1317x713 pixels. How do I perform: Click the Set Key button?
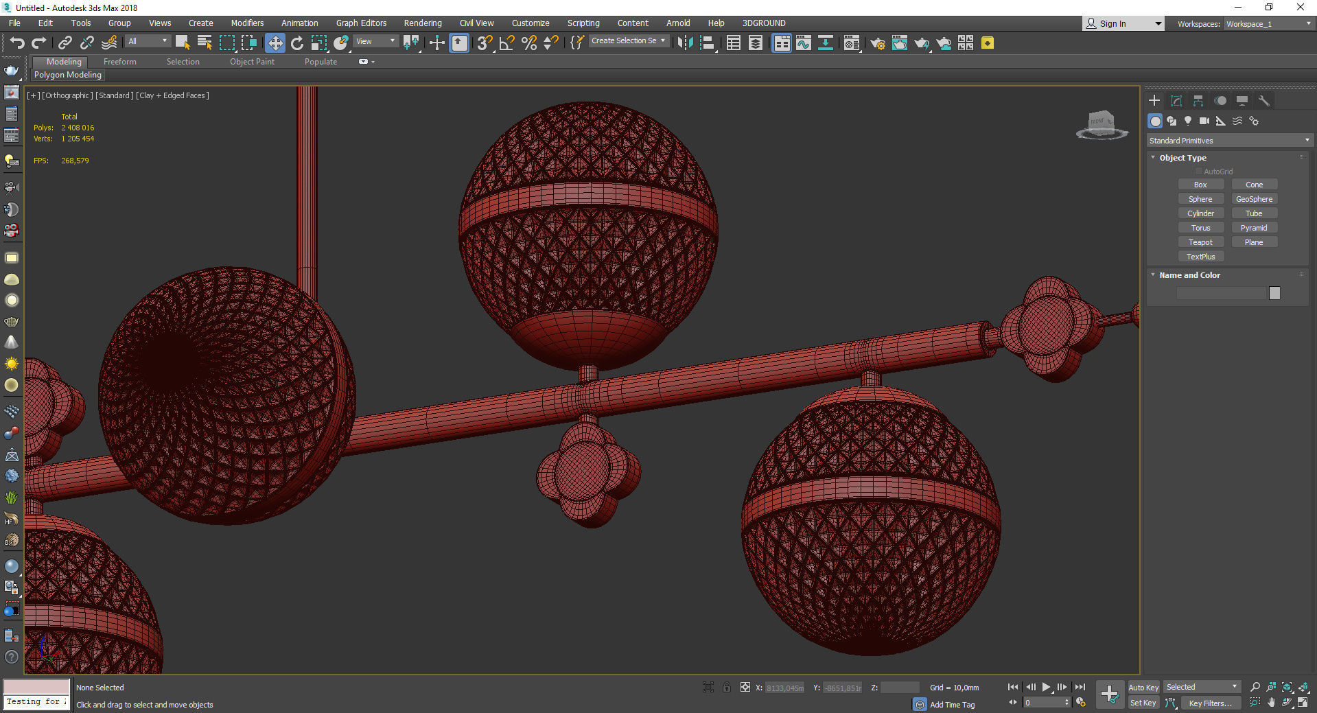point(1143,703)
